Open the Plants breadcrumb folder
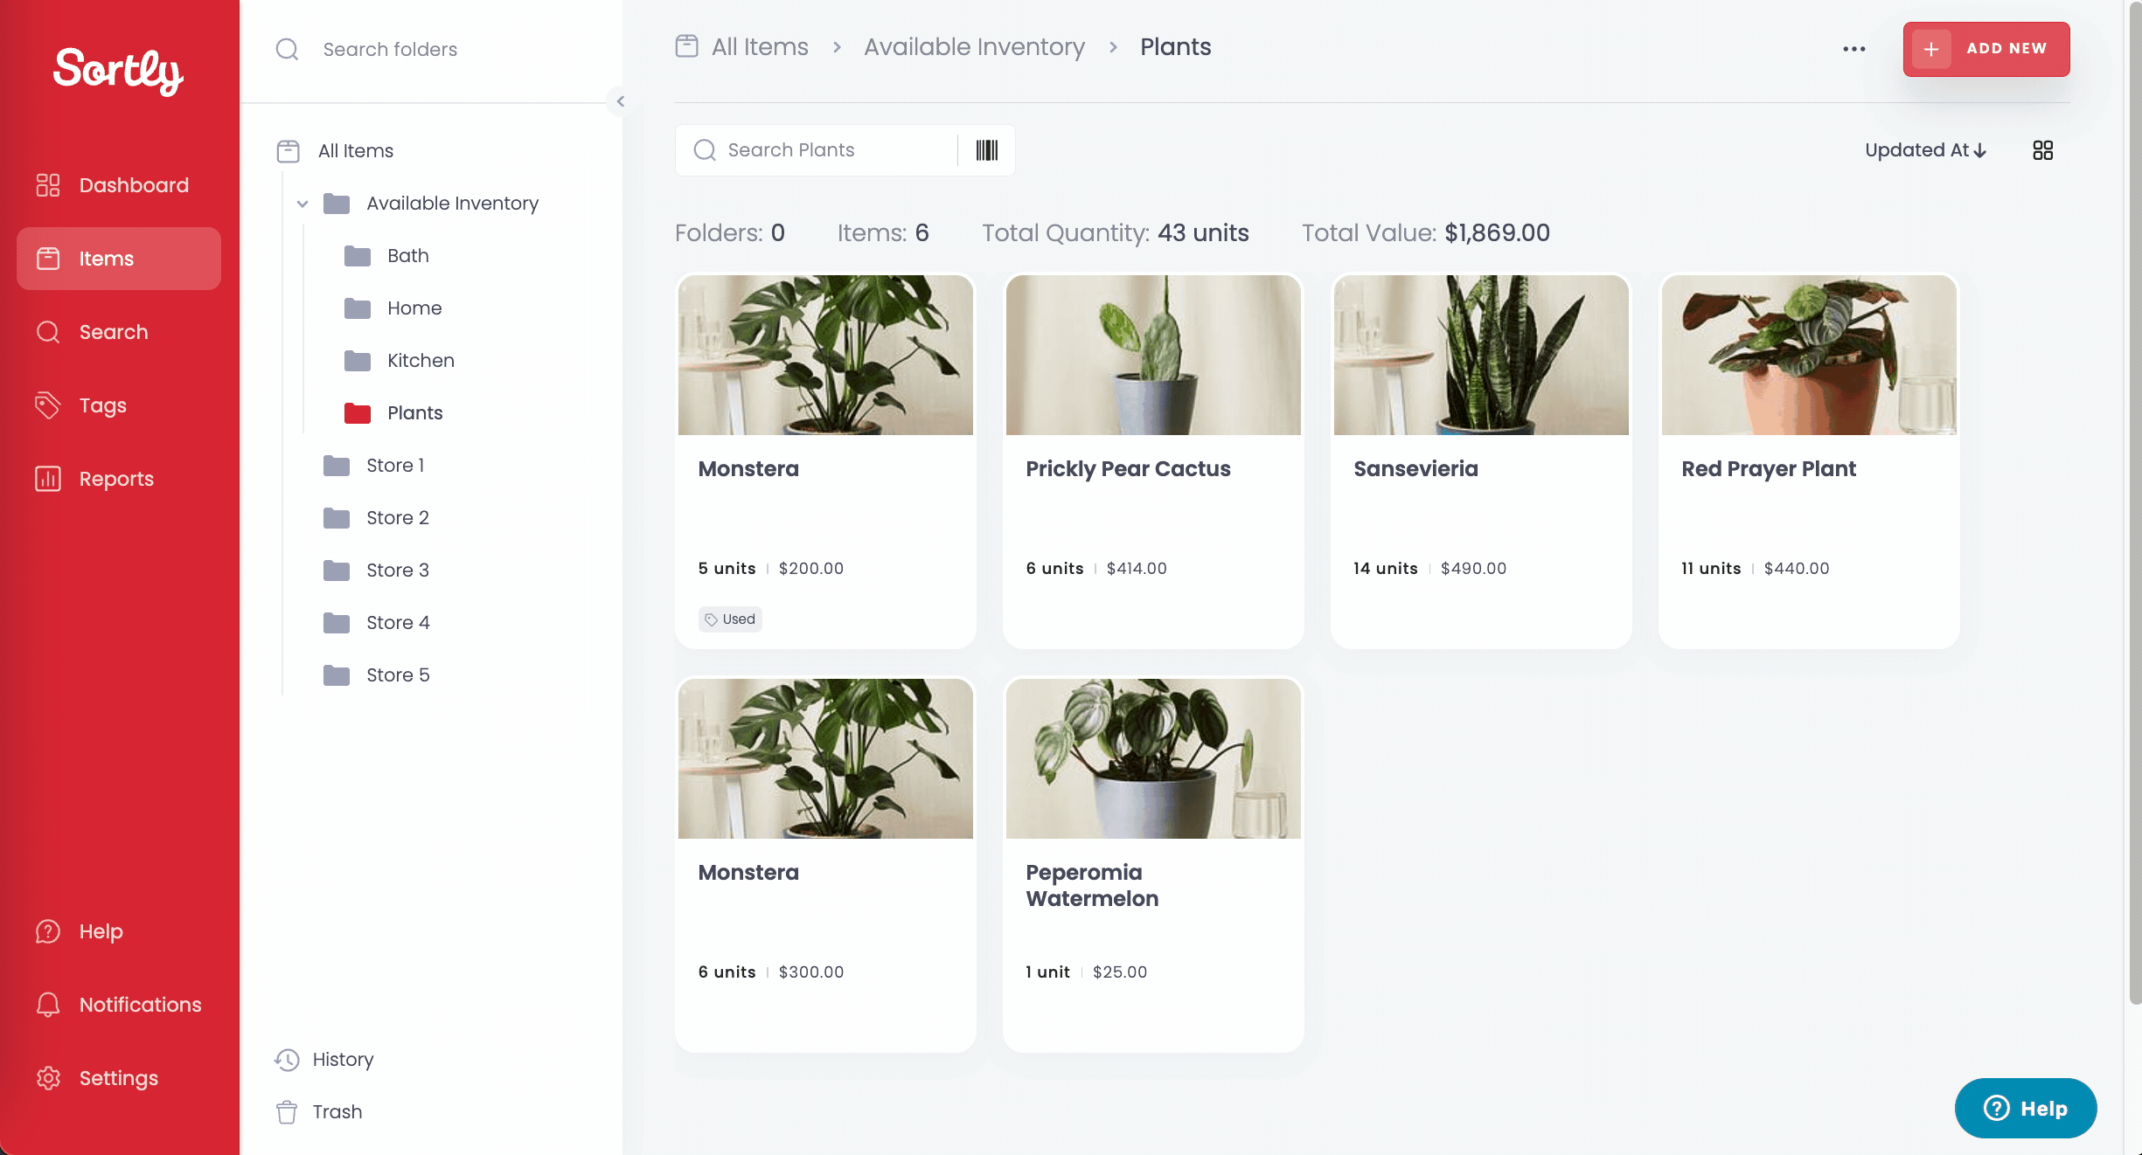This screenshot has width=2142, height=1155. coord(1175,46)
